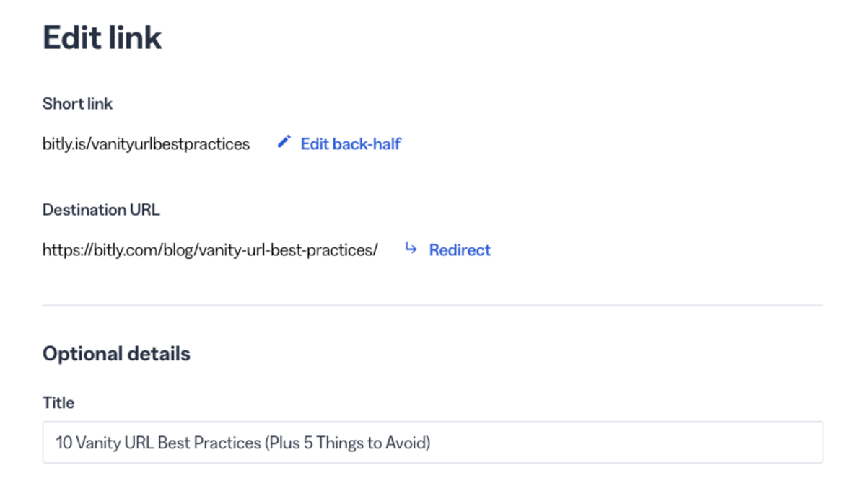Image resolution: width=866 pixels, height=491 pixels.
Task: Click the "Short link" label
Action: (x=77, y=104)
